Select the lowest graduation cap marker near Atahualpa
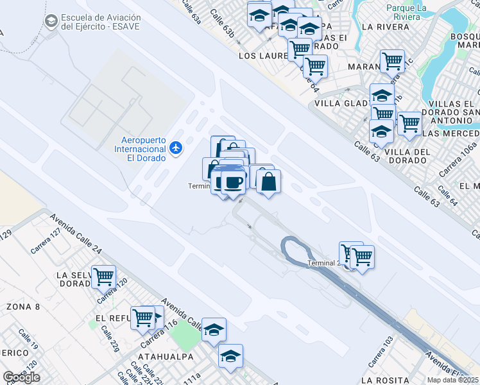This screenshot has width=480, height=385. (231, 356)
